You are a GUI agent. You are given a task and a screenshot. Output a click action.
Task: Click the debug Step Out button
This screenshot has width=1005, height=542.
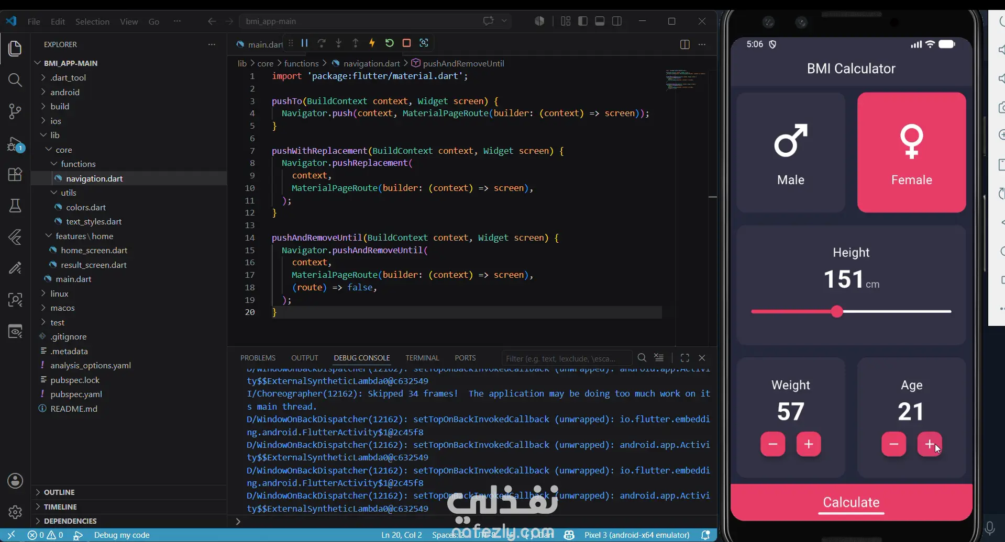coord(356,43)
